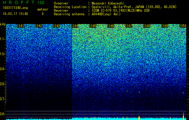
Task: Click the 1.0 kHz axis label
Action: [x=2, y=54]
